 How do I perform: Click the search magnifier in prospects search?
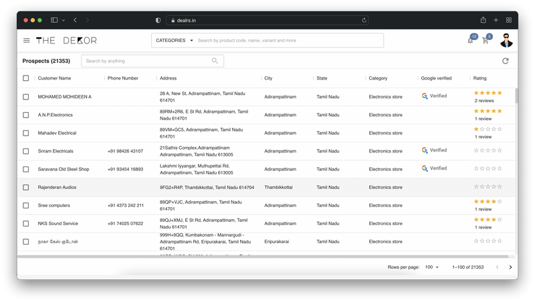click(x=215, y=61)
